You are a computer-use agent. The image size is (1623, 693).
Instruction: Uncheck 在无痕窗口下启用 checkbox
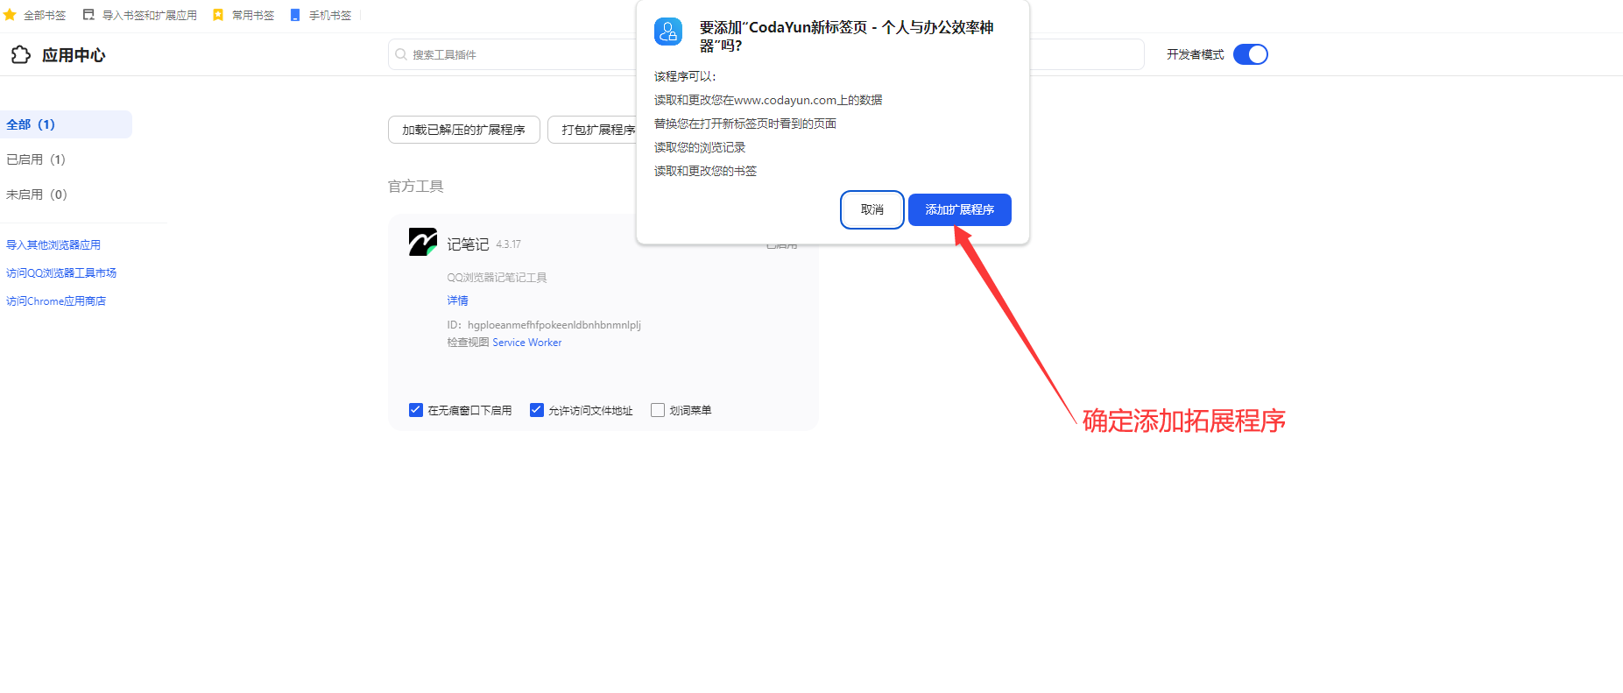(416, 410)
